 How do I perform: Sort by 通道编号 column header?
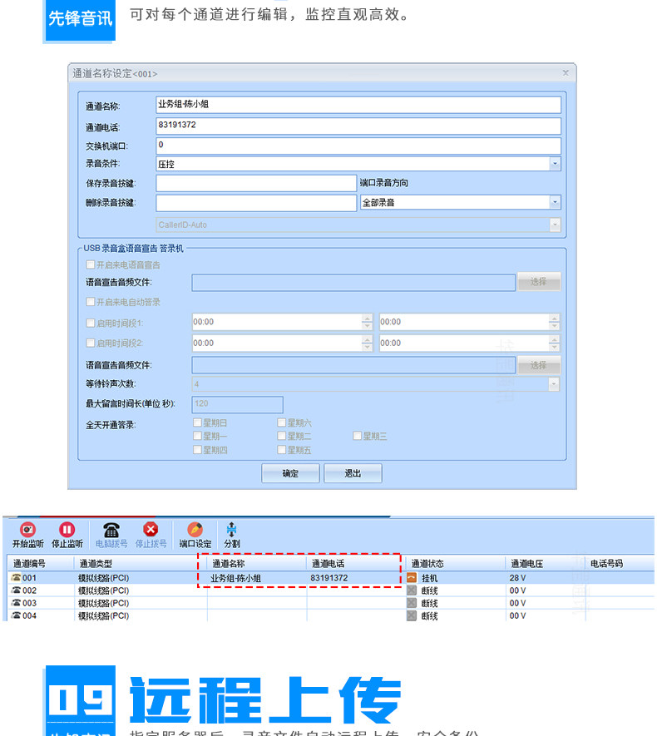coord(30,563)
